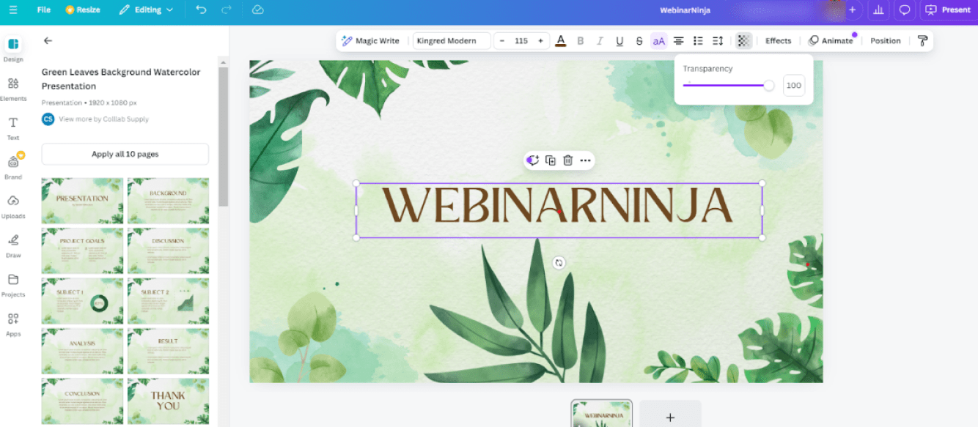This screenshot has width=978, height=427.
Task: Change text alignment
Action: (679, 41)
